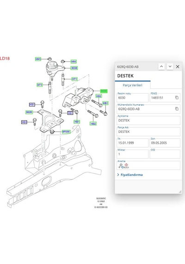This screenshot has width=185, height=264.
Task: Select the HN1 callout above the 6038 label
Action: pyautogui.click(x=74, y=62)
